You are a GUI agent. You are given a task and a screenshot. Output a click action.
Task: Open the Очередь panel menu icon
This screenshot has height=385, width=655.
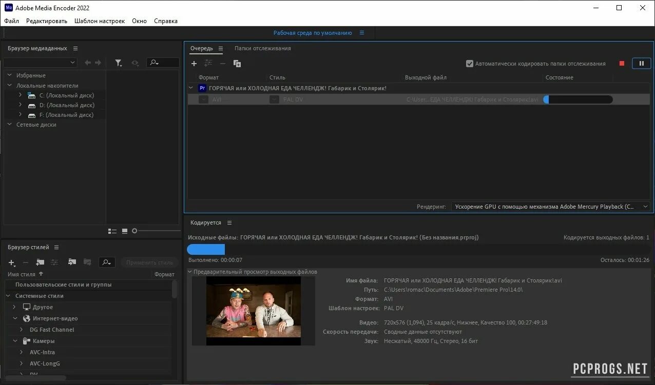[221, 49]
